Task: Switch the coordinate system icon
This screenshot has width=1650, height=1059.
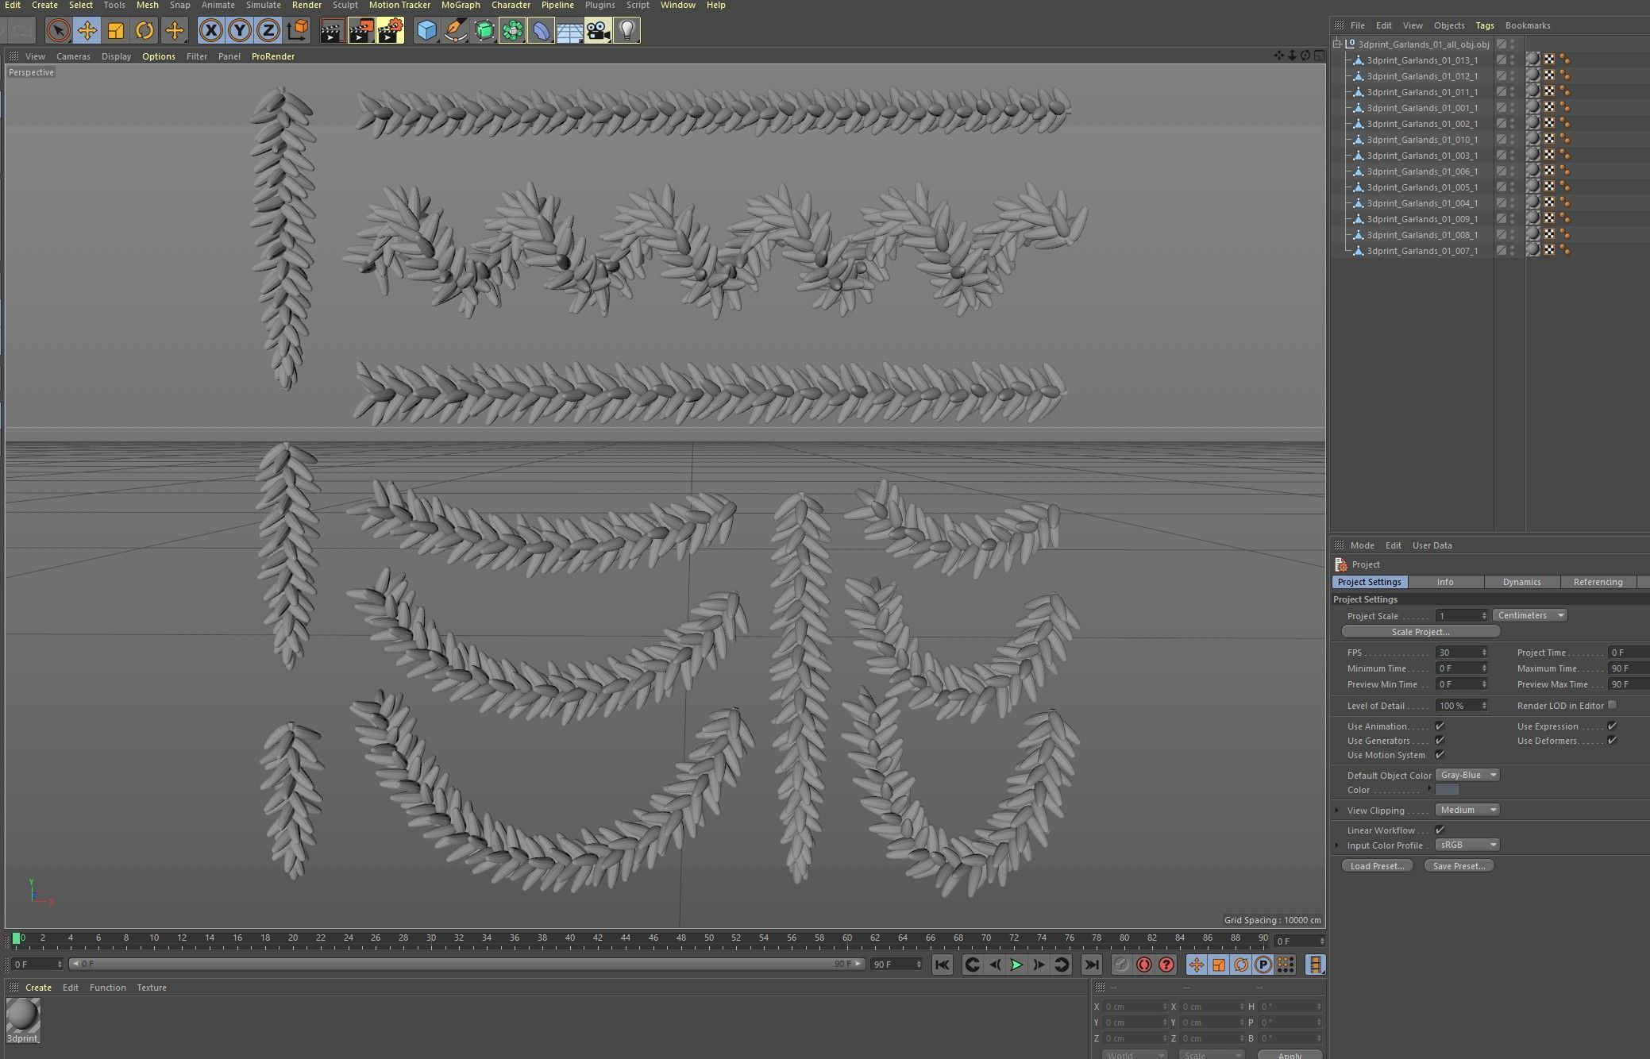Action: coord(298,31)
